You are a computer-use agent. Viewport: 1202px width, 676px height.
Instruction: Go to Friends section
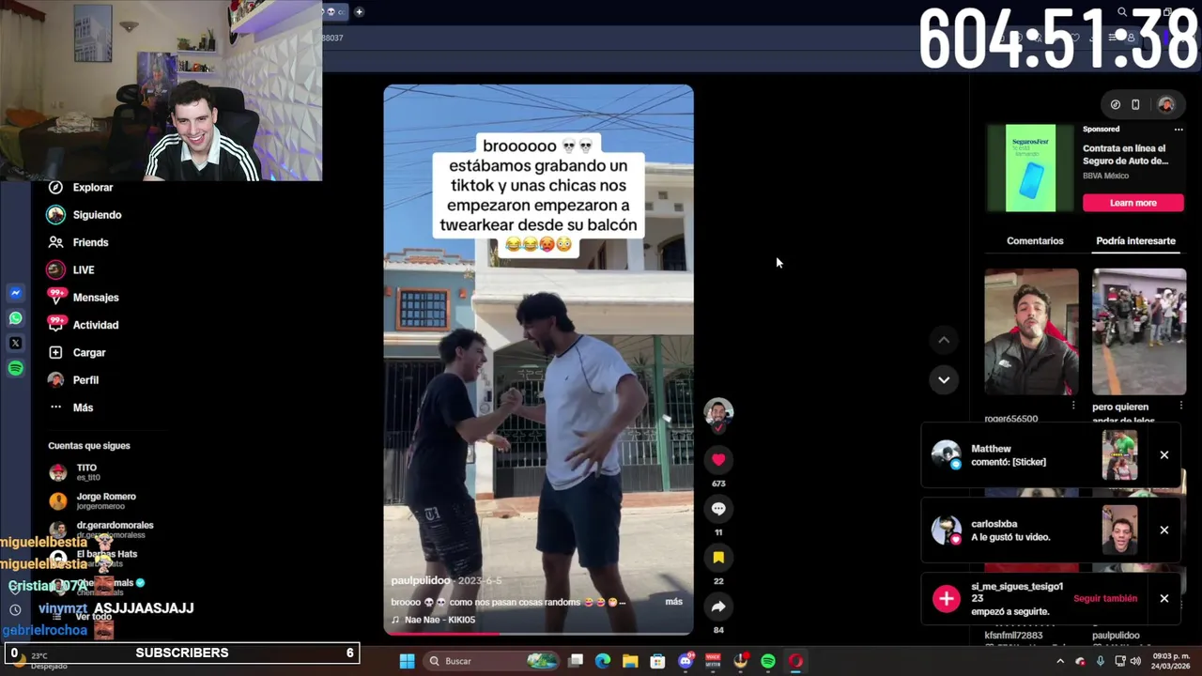(x=79, y=242)
